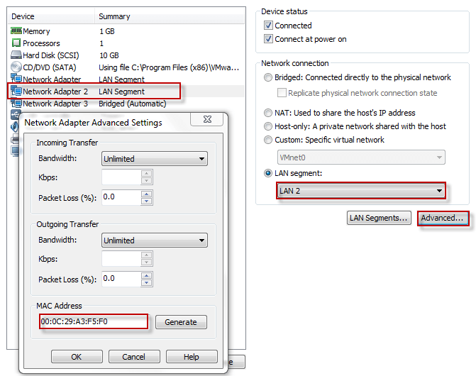Open the LAN Segments... dialog
This screenshot has height=376, width=476.
[x=379, y=219]
